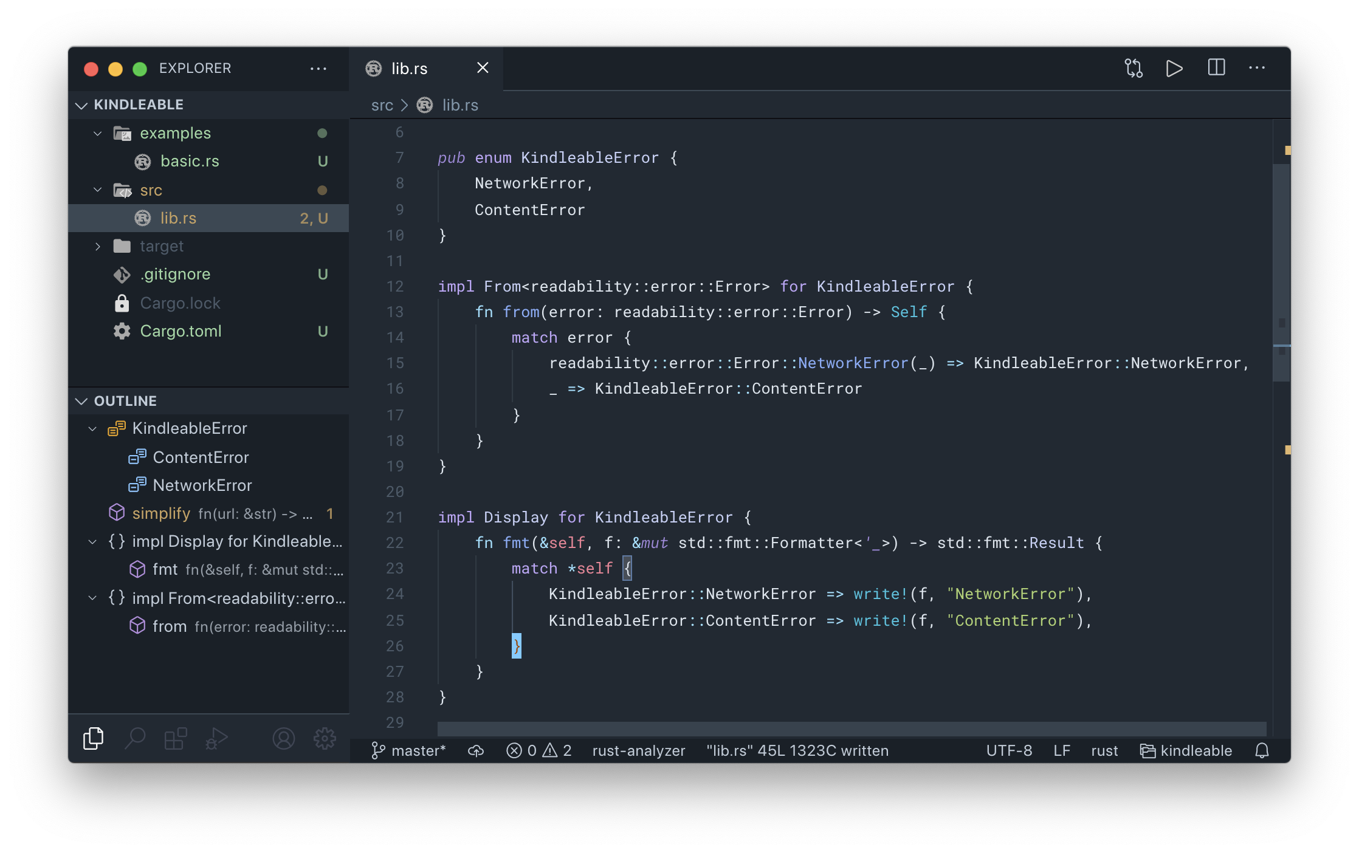This screenshot has width=1359, height=853.
Task: Open the Run and Debug icon
Action: [216, 738]
